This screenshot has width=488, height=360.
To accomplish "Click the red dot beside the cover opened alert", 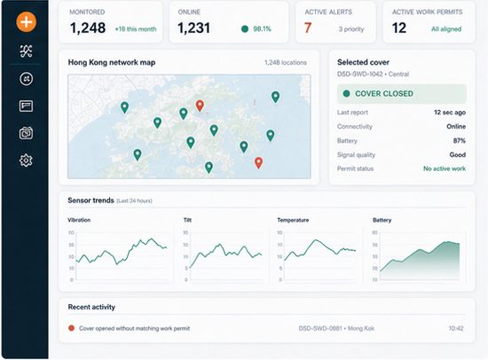I will (71, 328).
